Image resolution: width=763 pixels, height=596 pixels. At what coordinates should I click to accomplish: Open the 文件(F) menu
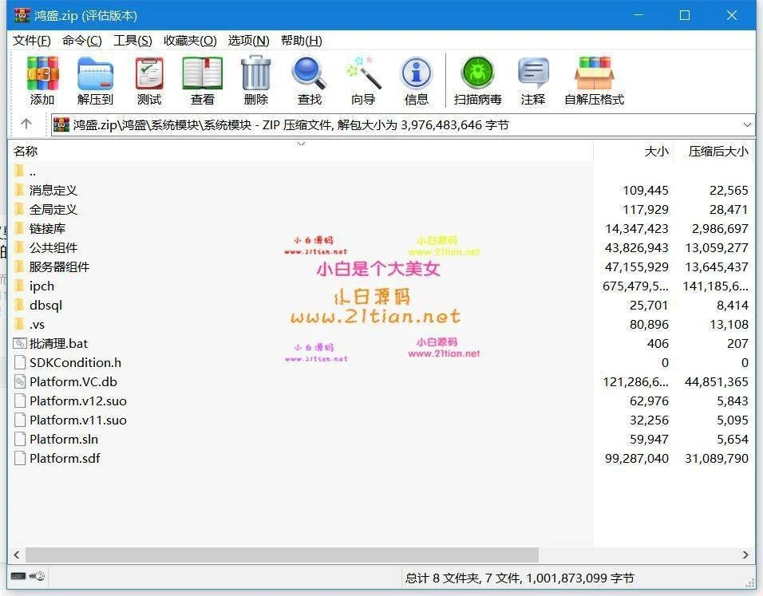point(32,41)
